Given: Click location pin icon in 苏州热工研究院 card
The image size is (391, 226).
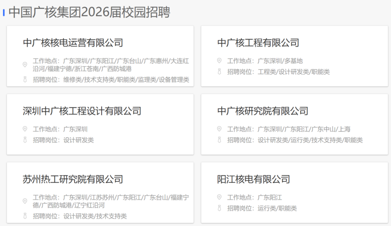Looking at the screenshot, I should [25, 201].
